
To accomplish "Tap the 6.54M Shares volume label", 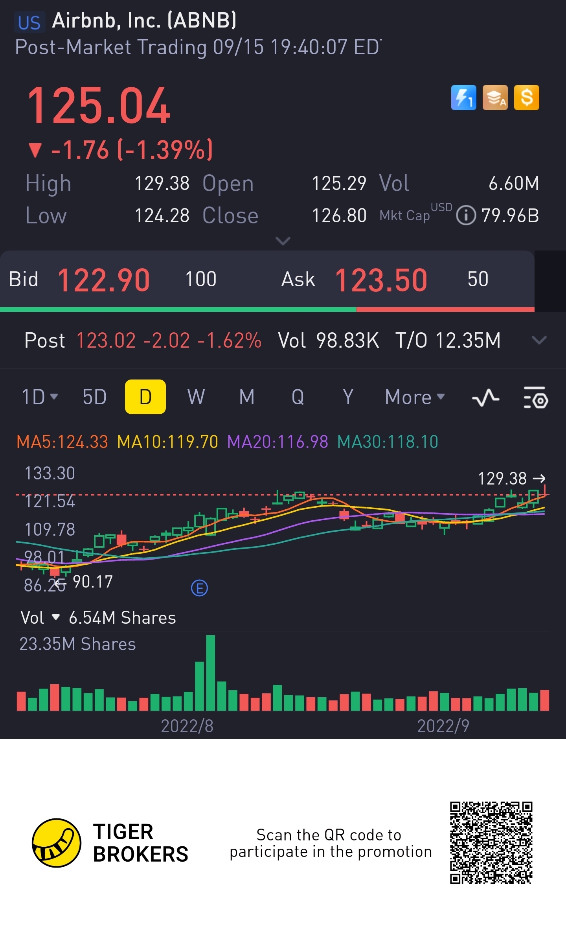I will click(122, 617).
